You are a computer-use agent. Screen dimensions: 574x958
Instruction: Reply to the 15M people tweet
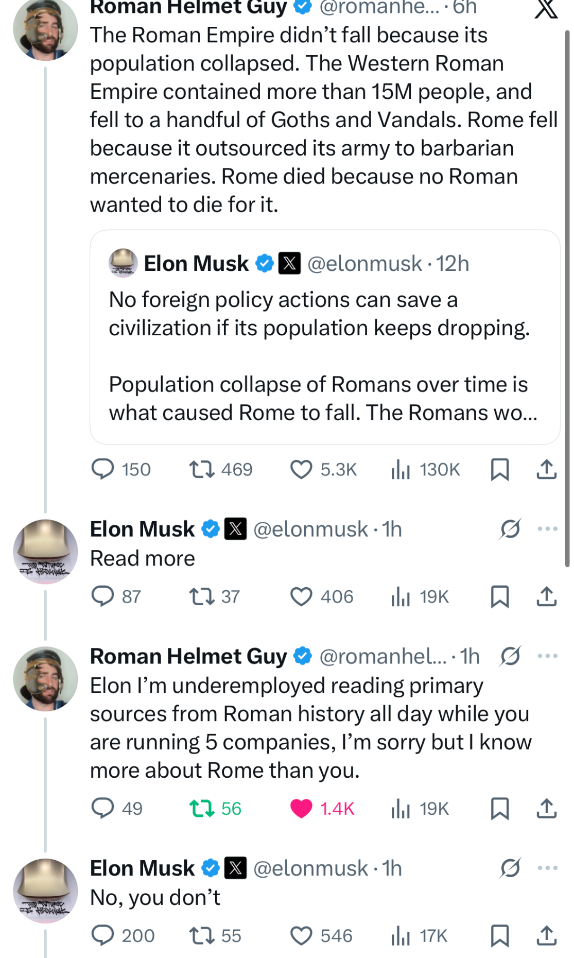click(x=102, y=469)
